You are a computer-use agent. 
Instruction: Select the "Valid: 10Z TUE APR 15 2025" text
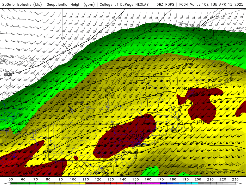pos(216,5)
